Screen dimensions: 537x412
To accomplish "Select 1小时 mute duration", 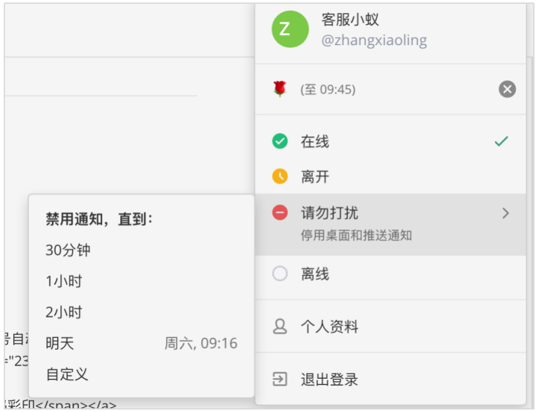I will point(64,282).
